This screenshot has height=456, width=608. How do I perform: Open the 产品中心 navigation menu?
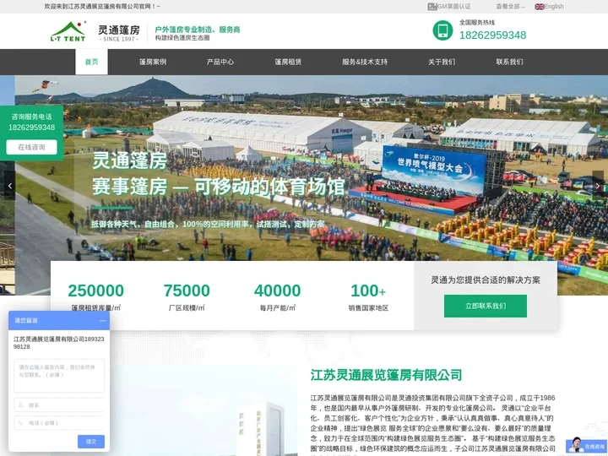tap(220, 62)
